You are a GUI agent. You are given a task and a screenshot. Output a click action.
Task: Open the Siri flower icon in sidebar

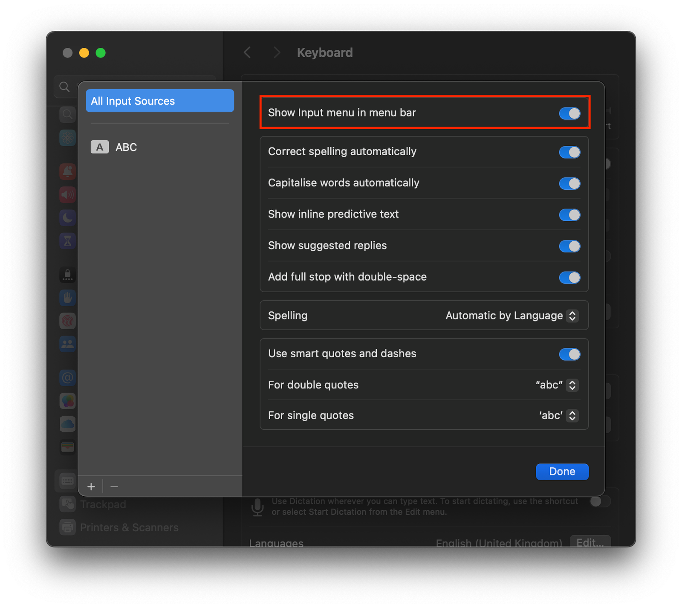click(67, 138)
